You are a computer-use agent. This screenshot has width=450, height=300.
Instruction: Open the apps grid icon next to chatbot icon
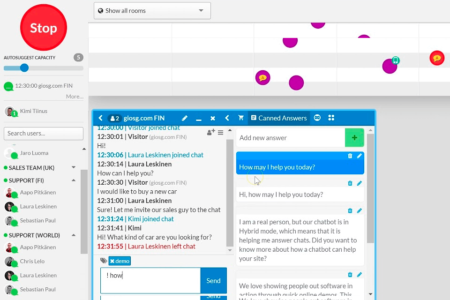coord(331,118)
